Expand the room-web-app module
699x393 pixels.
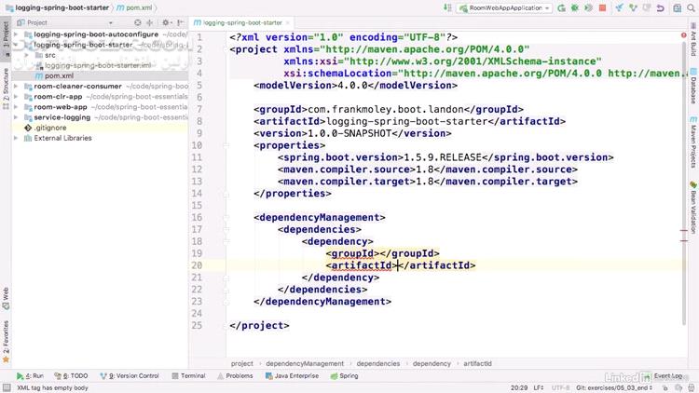pos(16,107)
